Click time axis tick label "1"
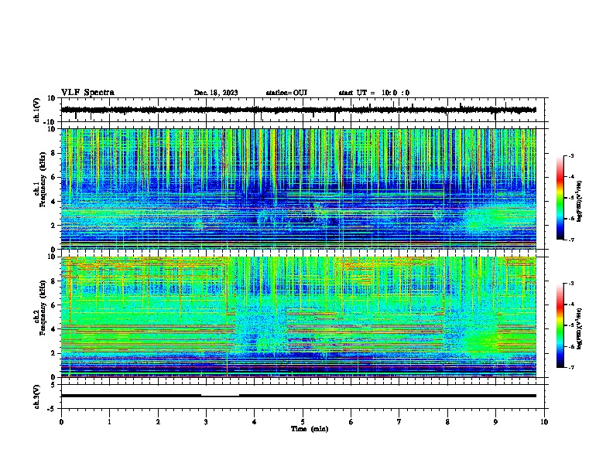Image resolution: width=613 pixels, height=473 pixels. [109, 422]
